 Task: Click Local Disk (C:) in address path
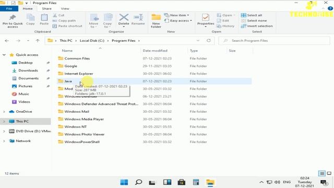click(92, 41)
